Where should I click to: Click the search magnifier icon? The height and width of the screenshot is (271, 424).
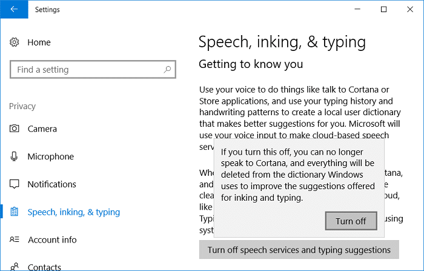point(166,70)
